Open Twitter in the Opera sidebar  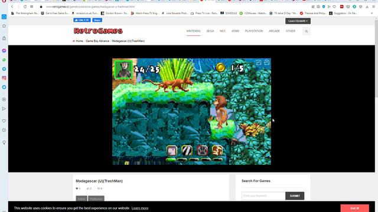click(x=4, y=87)
